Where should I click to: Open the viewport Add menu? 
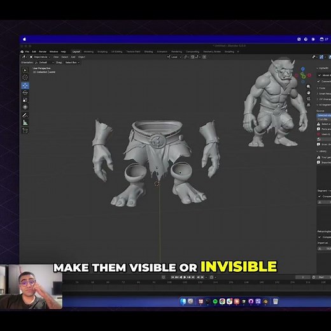(73, 57)
